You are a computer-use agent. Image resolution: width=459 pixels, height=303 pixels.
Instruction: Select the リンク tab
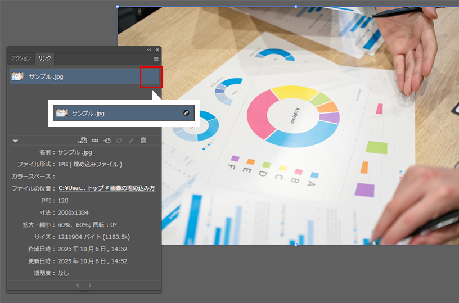click(44, 58)
